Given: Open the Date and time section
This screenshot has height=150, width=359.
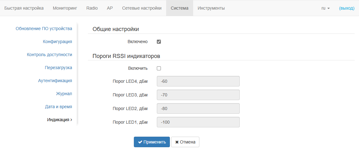Looking at the screenshot, I should click(x=58, y=107).
